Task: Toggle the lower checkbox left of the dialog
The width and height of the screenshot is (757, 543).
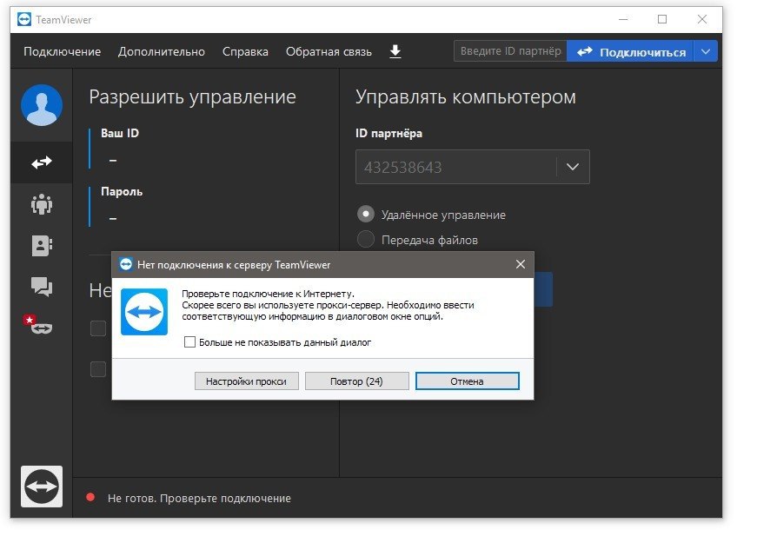Action: tap(98, 369)
